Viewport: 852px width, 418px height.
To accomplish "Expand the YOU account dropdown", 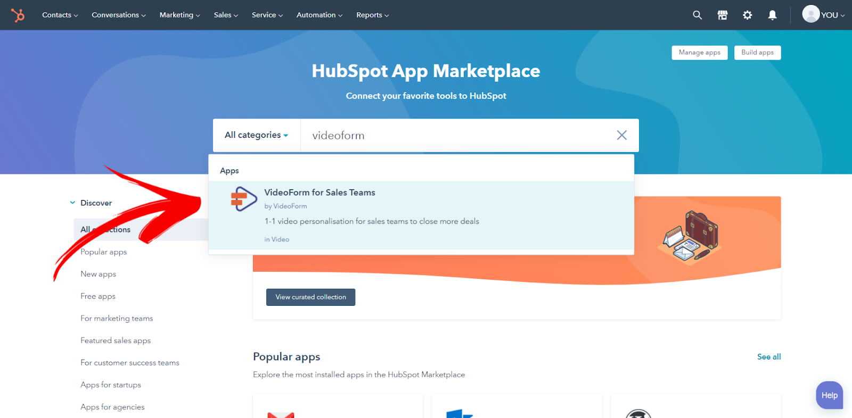I will coord(833,15).
